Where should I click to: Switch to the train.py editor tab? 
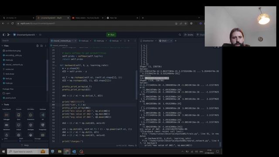coord(85,41)
